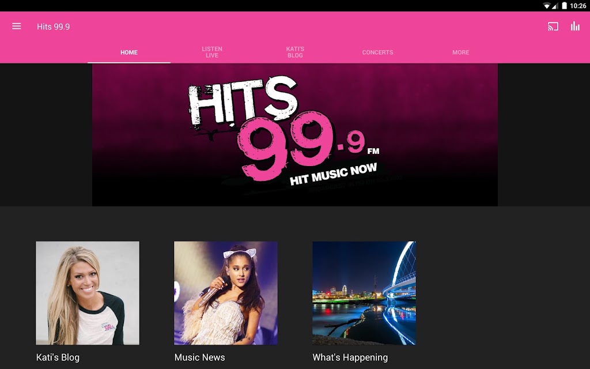
Task: Tap the Cast screen icon
Action: 553,27
